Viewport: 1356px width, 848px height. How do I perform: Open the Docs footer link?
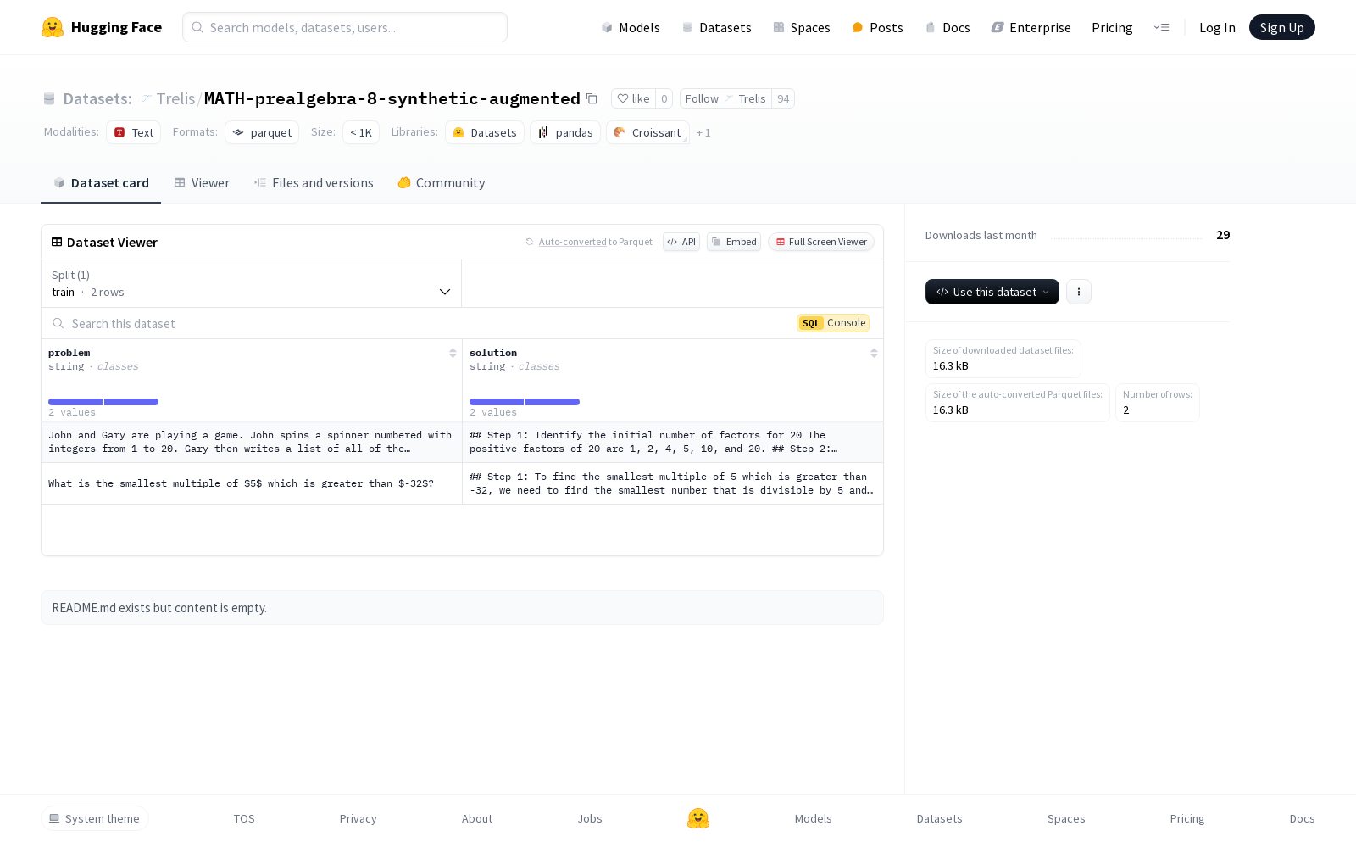point(1303,818)
